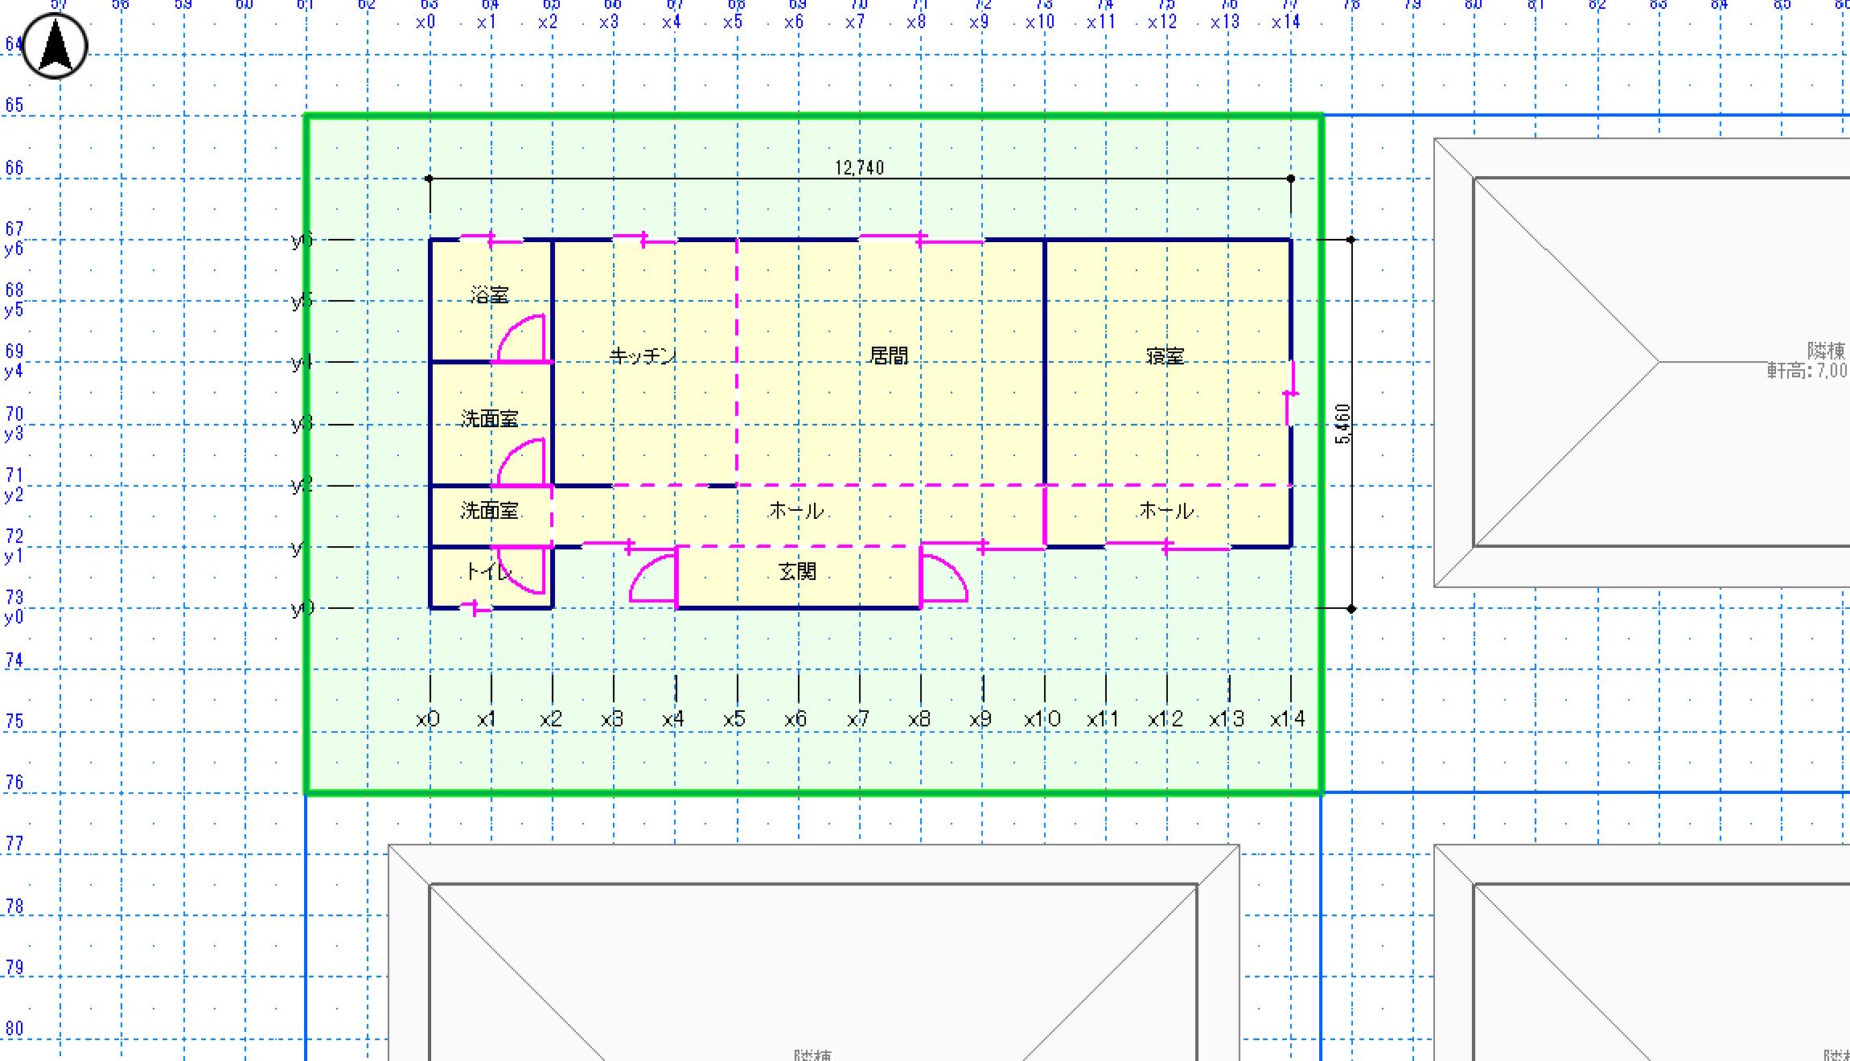
Task: Select the ホール label right of 洗面室
Action: click(796, 511)
